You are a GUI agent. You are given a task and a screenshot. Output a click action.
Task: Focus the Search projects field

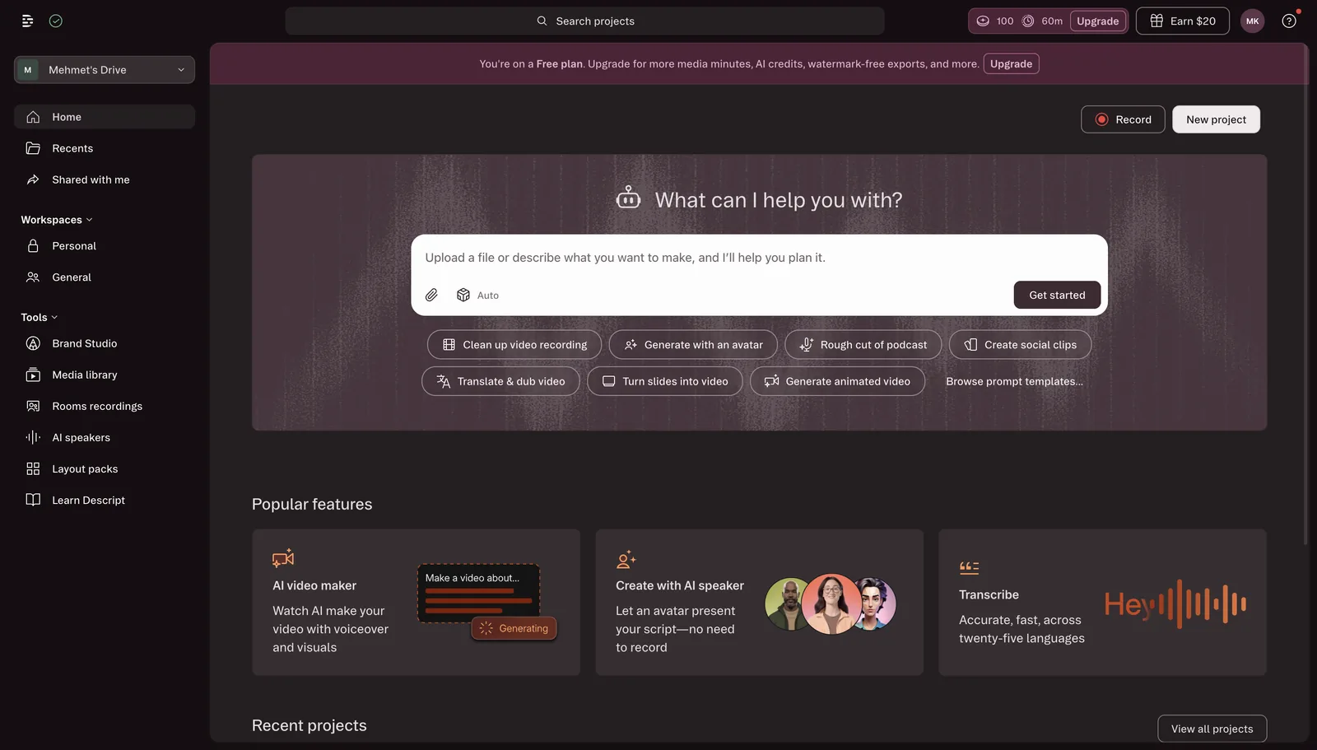[x=584, y=21]
